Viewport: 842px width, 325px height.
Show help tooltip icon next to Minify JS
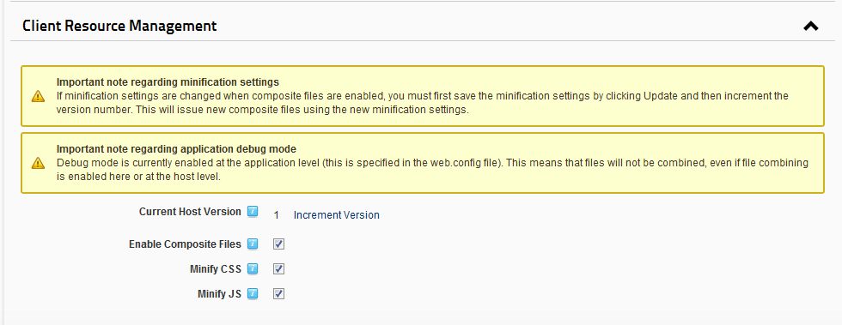coord(253,293)
